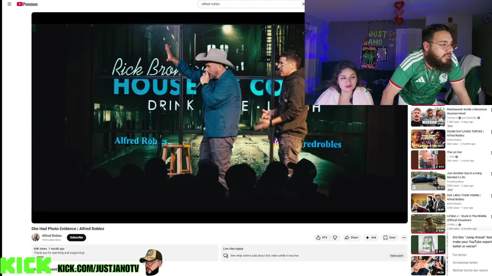Open Alfred Robles channel name link
The image size is (492, 276).
coord(52,236)
